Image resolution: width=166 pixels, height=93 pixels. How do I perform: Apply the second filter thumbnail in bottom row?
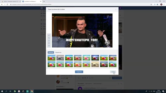[x=60, y=64]
